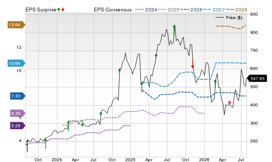Click the EPS Surprise legend title
Screen dimensions: 272x162
tap(41, 10)
